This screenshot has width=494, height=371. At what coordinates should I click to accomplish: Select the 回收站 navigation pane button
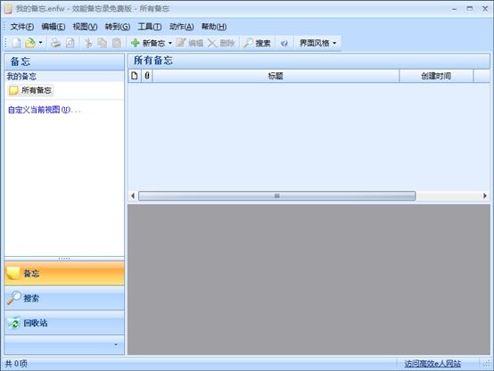click(x=64, y=323)
